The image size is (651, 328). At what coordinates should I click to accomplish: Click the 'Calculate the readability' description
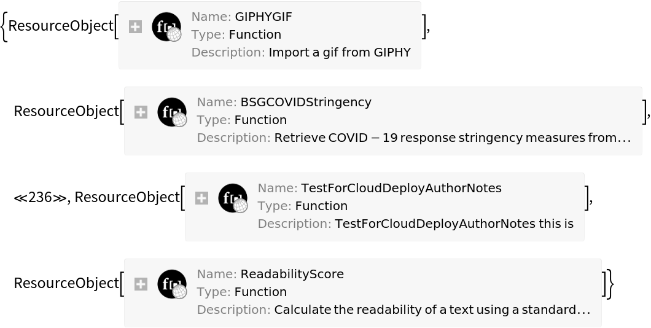point(432,310)
